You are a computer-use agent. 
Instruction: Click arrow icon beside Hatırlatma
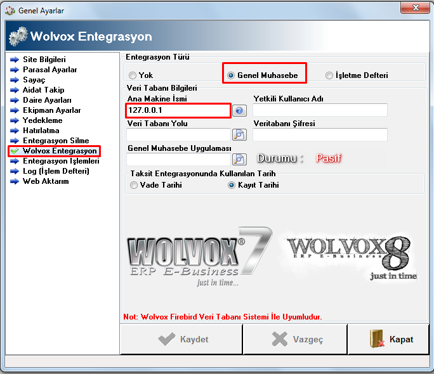click(15, 131)
